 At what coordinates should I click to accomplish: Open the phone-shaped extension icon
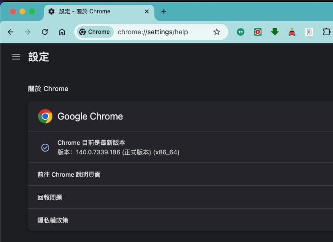tap(309, 32)
